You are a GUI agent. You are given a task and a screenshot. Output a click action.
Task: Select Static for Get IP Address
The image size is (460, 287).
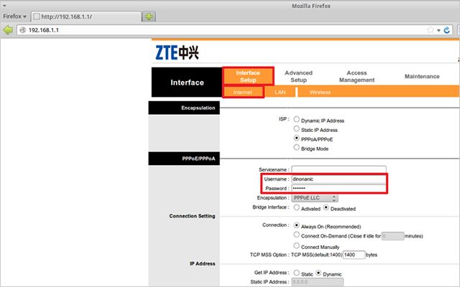297,274
